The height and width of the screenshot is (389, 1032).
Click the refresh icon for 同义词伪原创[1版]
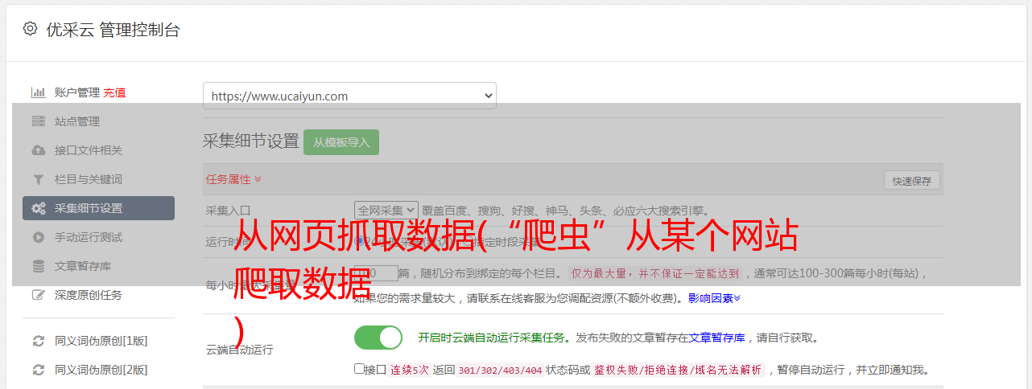[x=38, y=341]
